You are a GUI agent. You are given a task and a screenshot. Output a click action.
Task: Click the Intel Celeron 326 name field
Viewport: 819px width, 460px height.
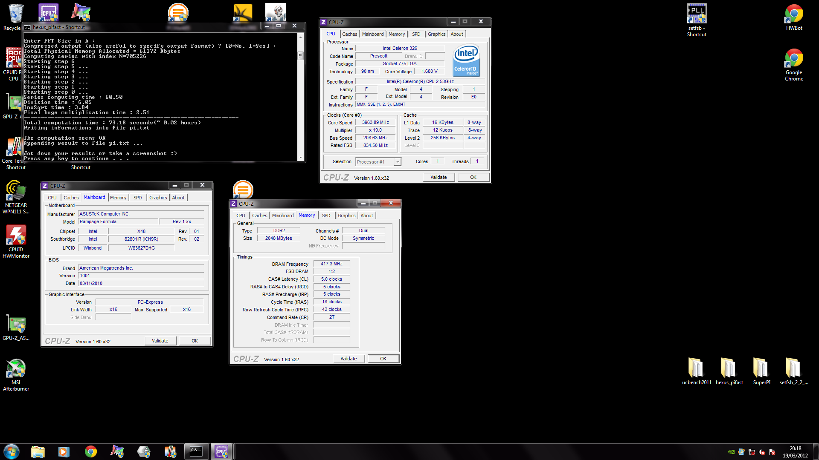pyautogui.click(x=400, y=49)
